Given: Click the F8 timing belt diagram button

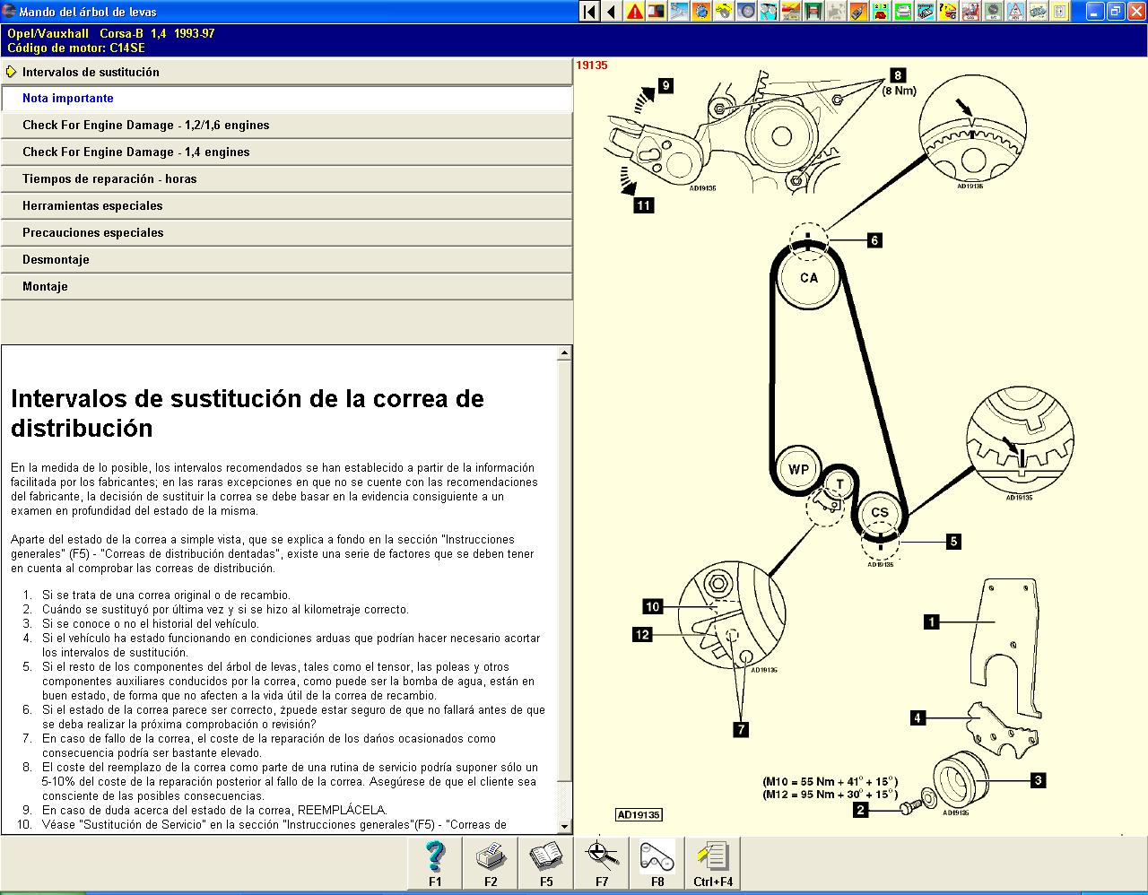Looking at the screenshot, I should click(x=657, y=863).
